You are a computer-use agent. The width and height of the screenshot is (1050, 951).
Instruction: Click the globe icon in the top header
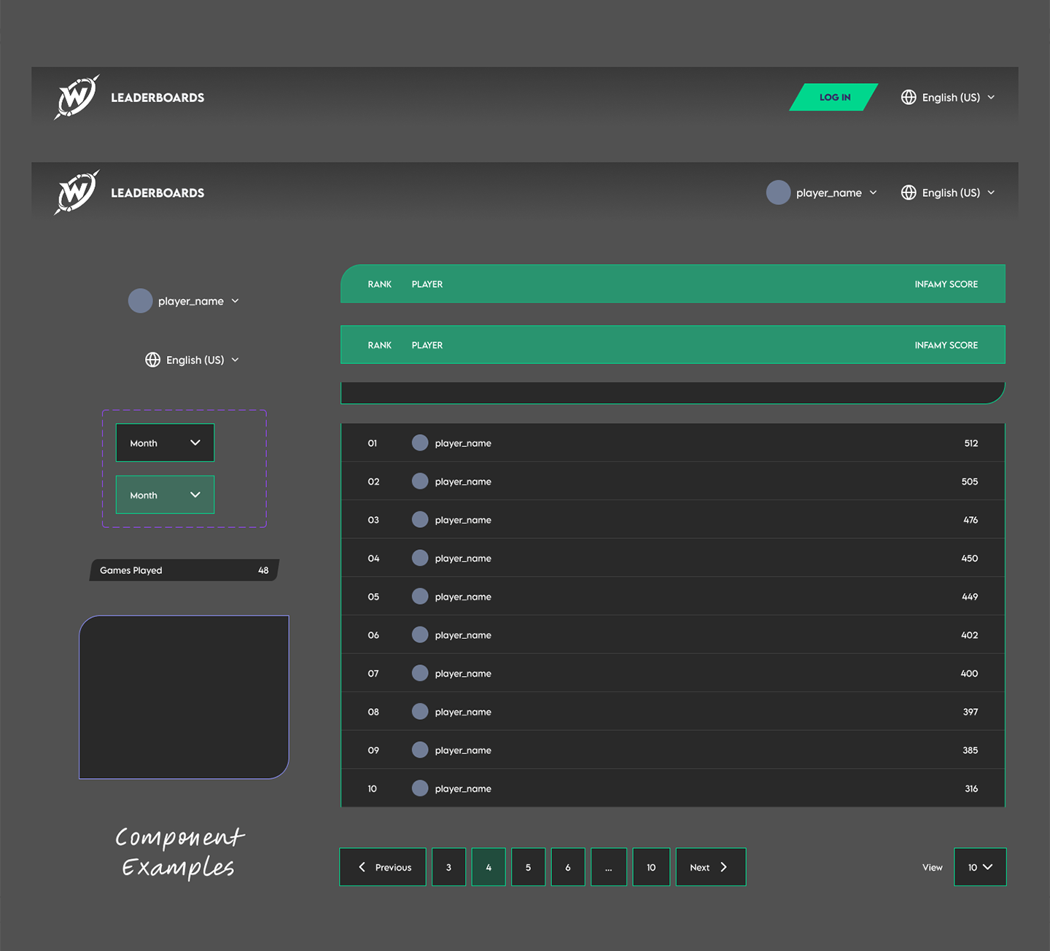[909, 97]
